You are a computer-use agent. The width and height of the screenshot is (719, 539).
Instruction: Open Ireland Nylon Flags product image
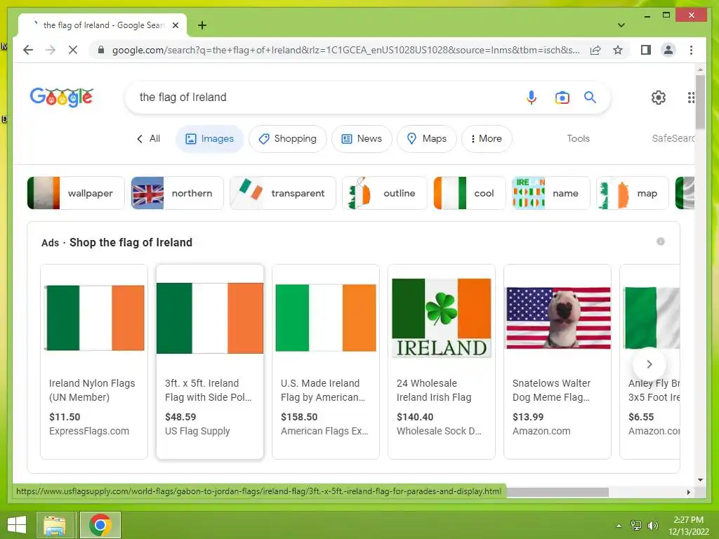click(x=95, y=318)
